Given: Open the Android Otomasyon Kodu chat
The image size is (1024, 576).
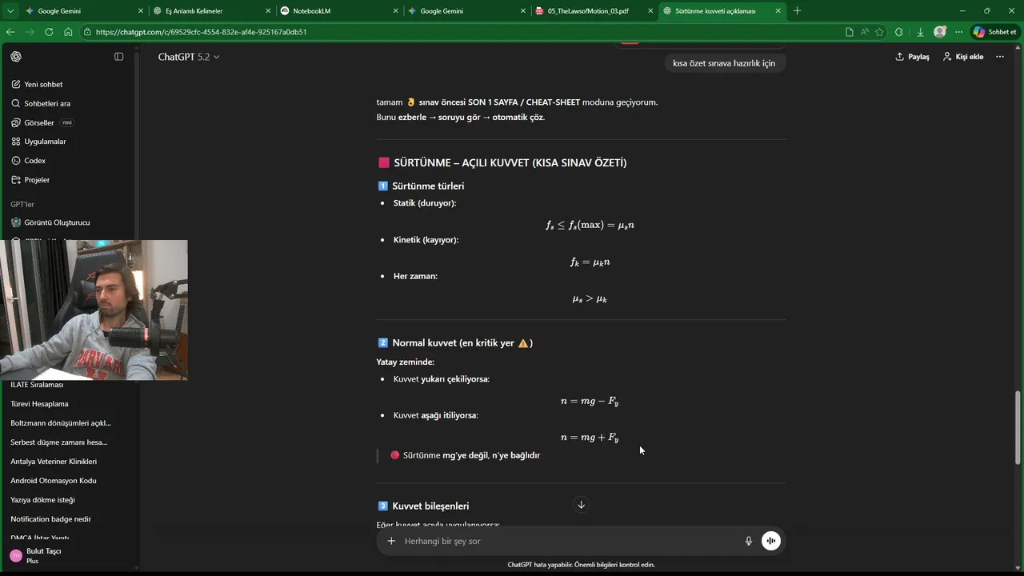Looking at the screenshot, I should (53, 481).
